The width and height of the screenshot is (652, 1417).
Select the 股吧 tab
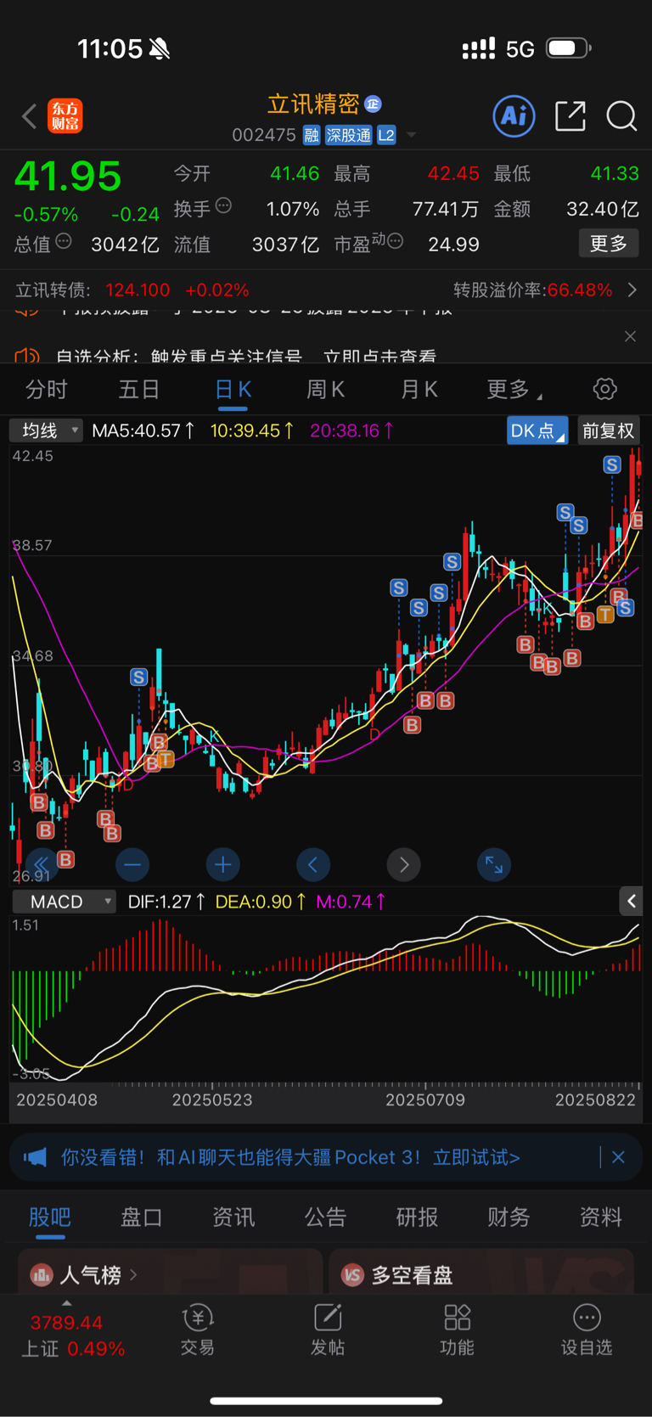pyautogui.click(x=50, y=1217)
